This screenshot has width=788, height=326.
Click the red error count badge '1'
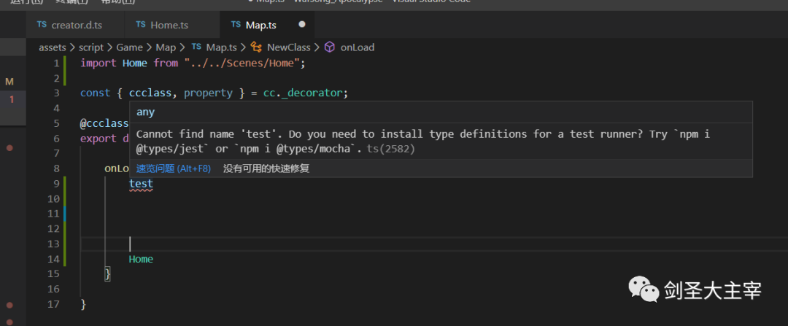[12, 99]
